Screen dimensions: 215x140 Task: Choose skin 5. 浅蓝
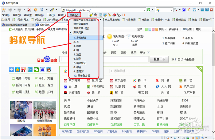[86, 55]
